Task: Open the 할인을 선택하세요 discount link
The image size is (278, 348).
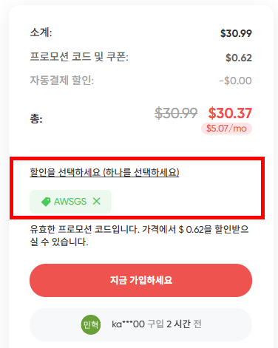Action: coord(104,172)
